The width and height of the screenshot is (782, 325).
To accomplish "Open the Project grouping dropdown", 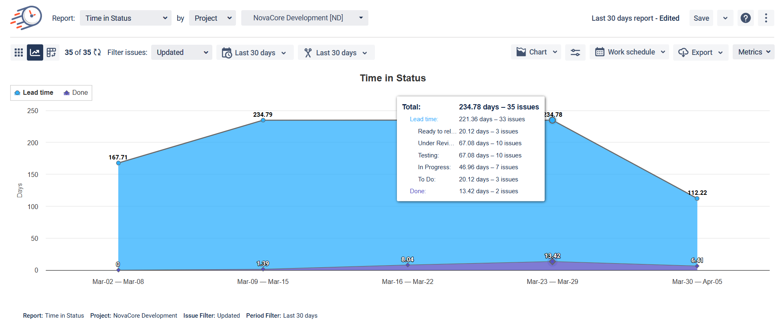I will tap(212, 18).
